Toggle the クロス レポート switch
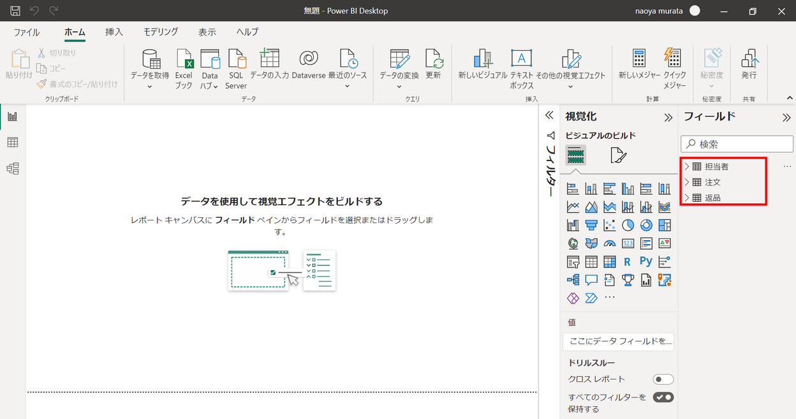Image resolution: width=796 pixels, height=419 pixels. [663, 380]
